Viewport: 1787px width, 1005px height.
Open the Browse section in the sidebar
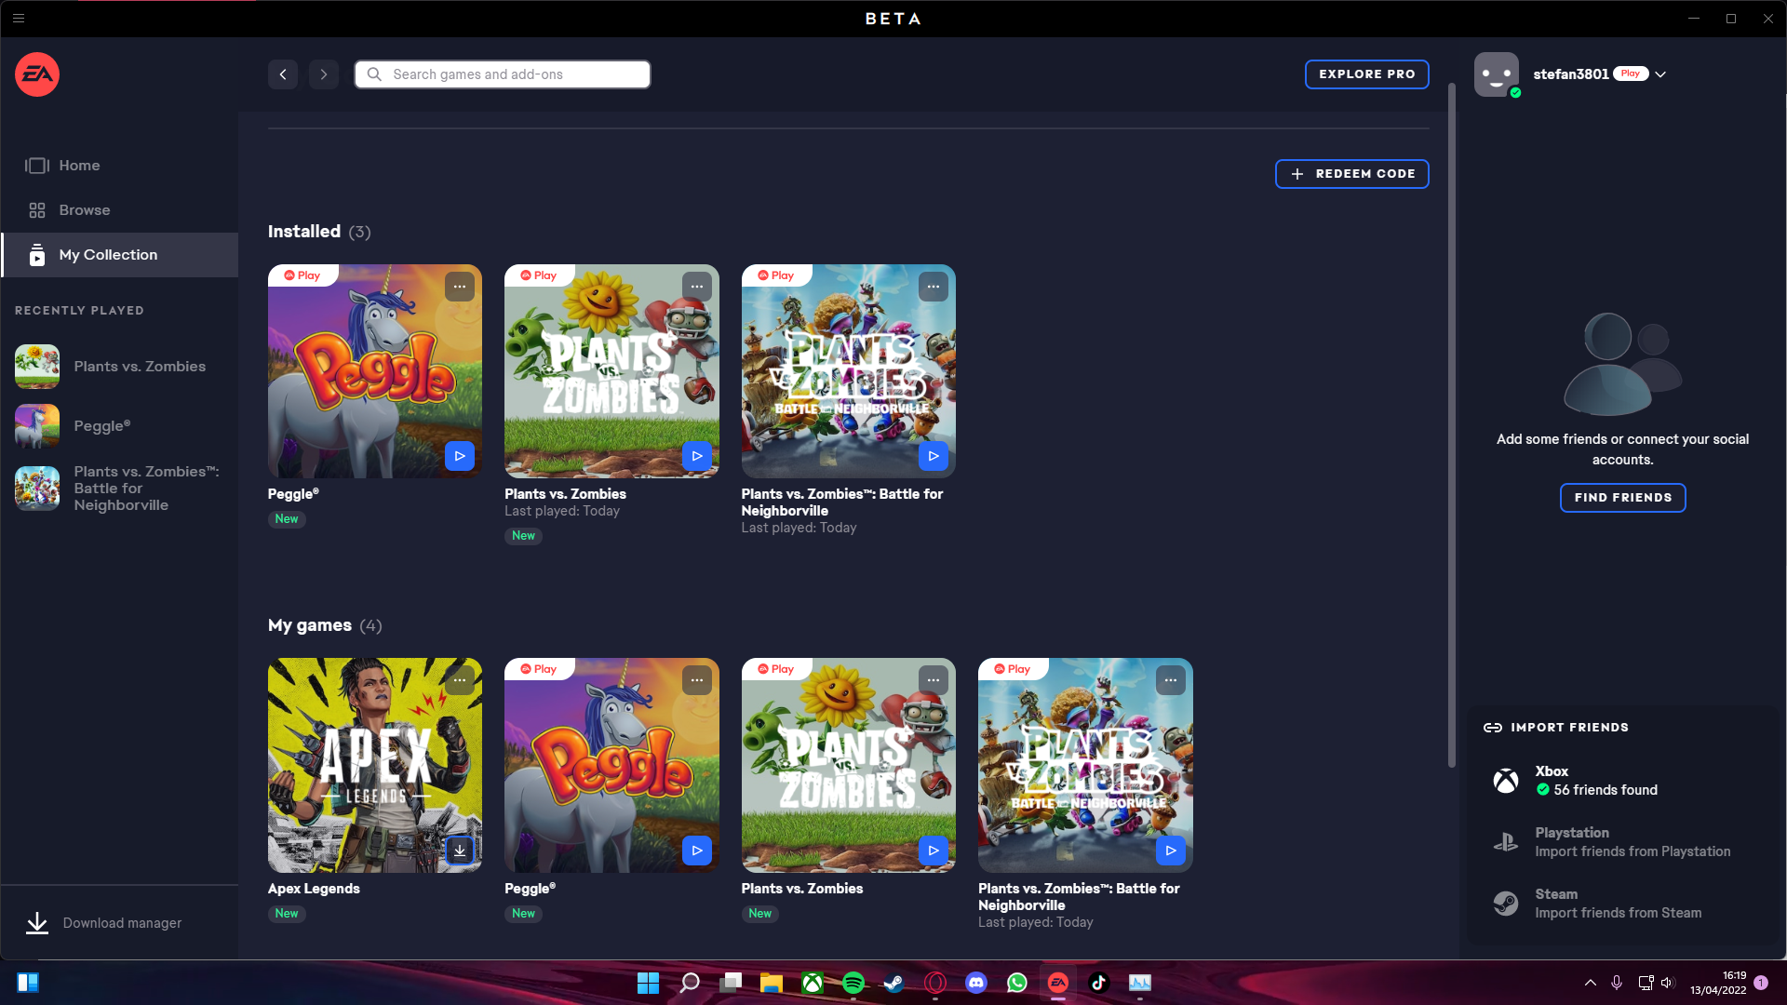119,210
